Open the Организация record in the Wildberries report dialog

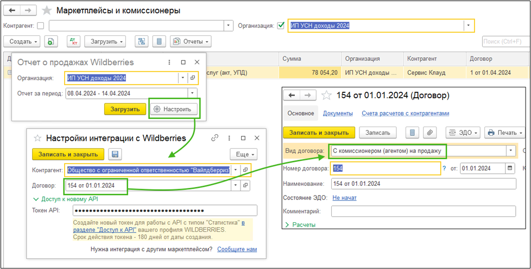pyautogui.click(x=193, y=78)
